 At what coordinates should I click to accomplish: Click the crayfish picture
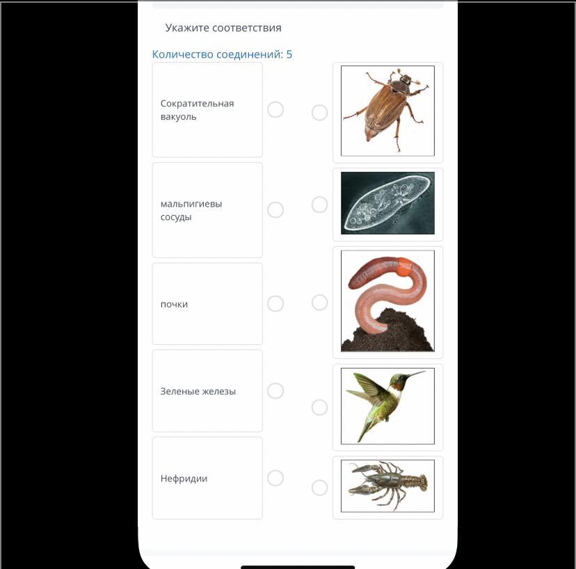387,486
